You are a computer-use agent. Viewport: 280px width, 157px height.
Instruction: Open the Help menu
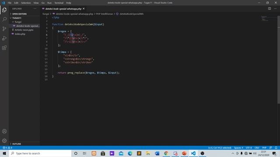coord(69,3)
